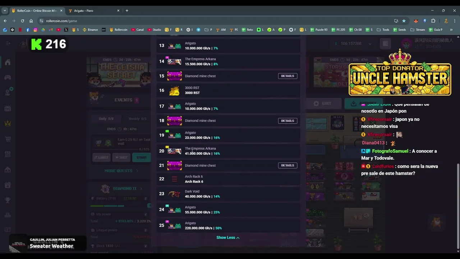
Task: View Details for reward 21 Diamond mine chest
Action: tap(287, 165)
